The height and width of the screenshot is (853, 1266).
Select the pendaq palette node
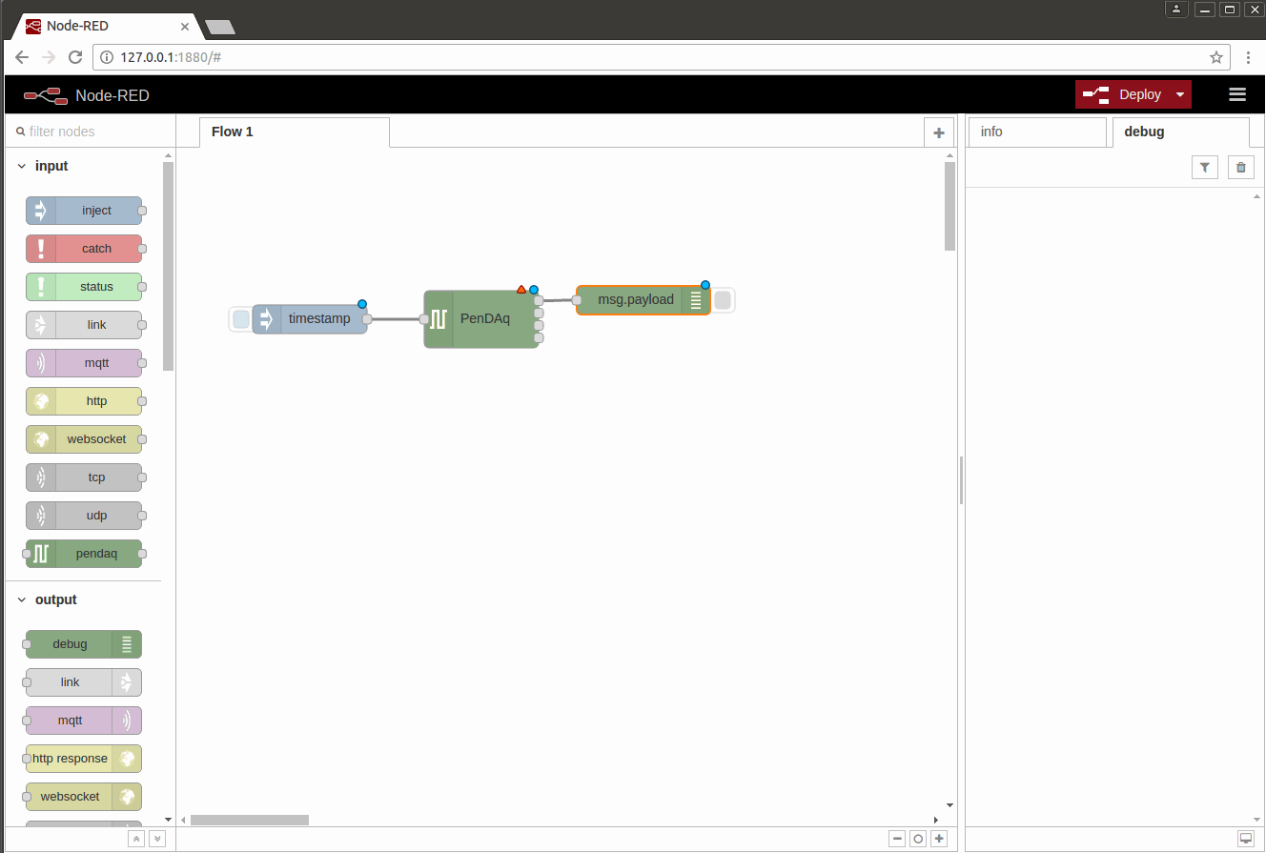click(x=84, y=554)
